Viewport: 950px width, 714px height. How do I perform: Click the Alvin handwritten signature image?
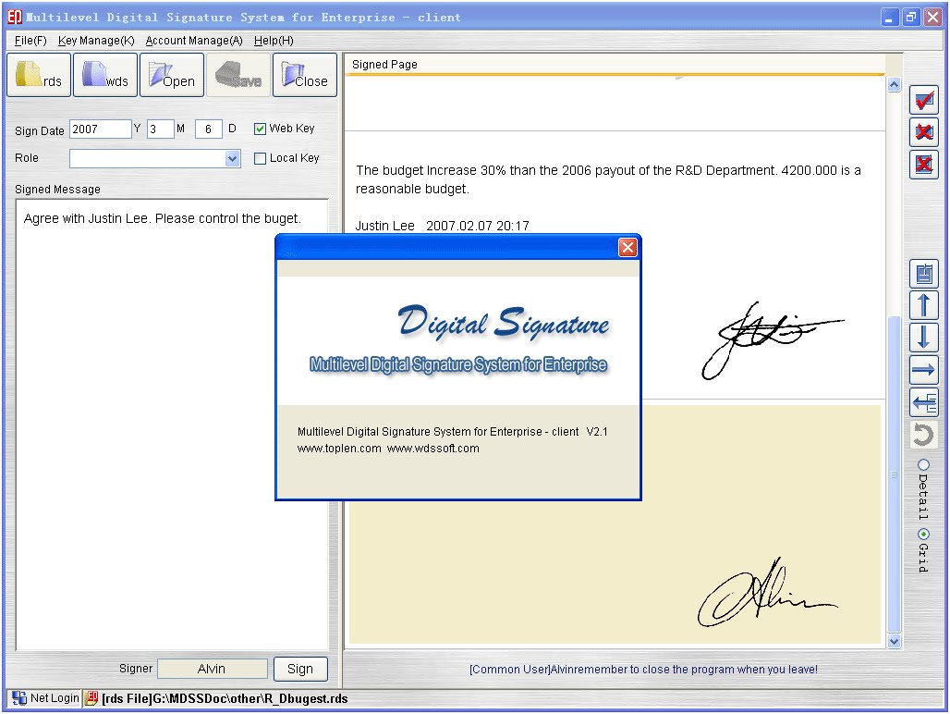point(768,592)
